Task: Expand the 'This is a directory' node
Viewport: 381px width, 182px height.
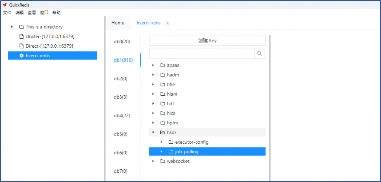Action: coord(12,27)
